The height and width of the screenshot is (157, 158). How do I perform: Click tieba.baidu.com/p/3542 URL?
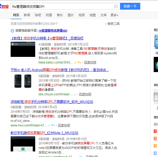pos(55,62)
